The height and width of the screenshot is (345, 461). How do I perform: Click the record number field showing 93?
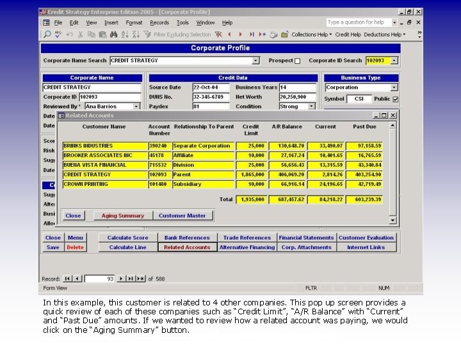click(100, 279)
